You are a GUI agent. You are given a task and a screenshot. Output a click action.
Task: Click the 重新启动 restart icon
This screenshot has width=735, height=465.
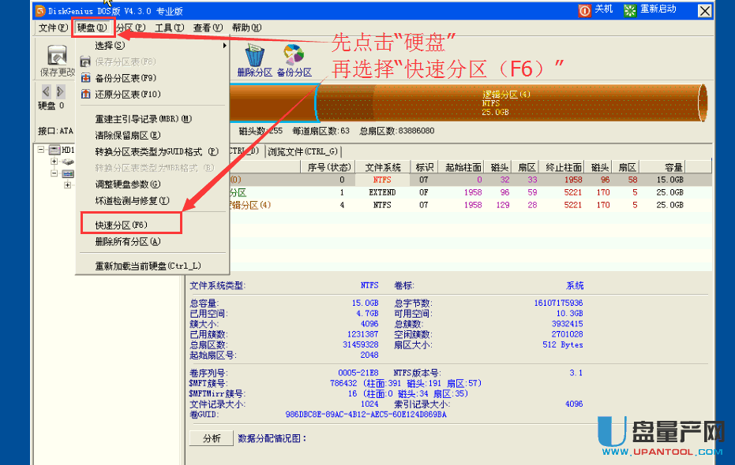coord(630,10)
